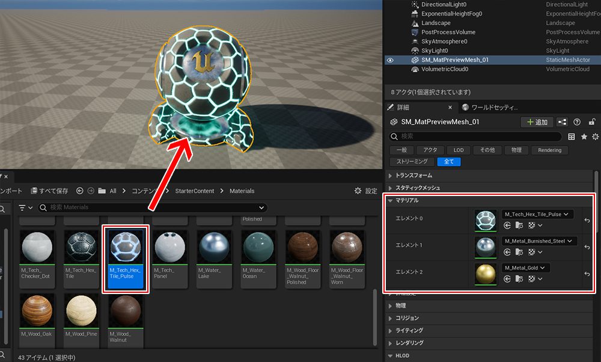Click the すべて保存 save all button
The height and width of the screenshot is (362, 601).
(50, 191)
